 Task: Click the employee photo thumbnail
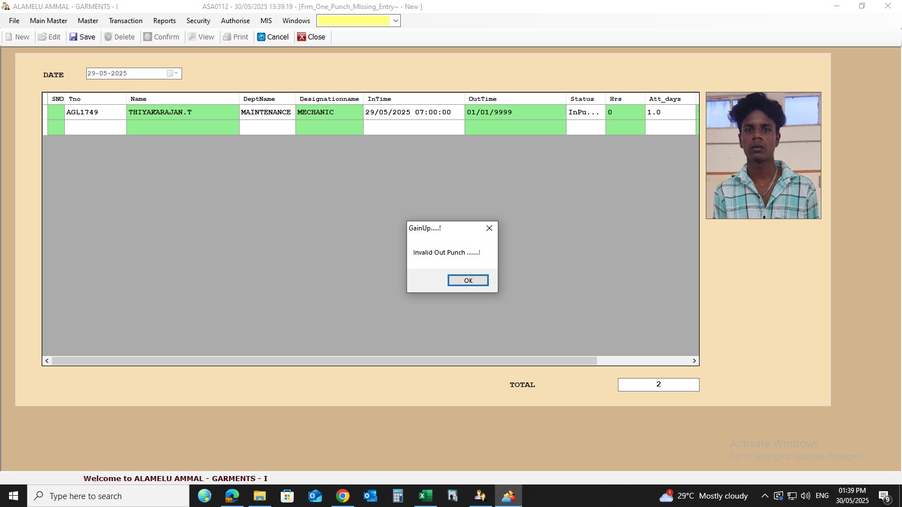coord(763,155)
